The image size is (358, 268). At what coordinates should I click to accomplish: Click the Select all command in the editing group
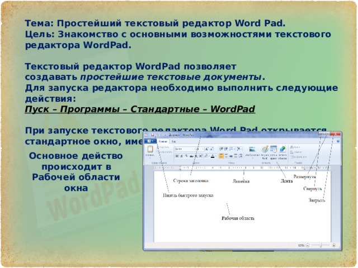pyautogui.click(x=299, y=157)
